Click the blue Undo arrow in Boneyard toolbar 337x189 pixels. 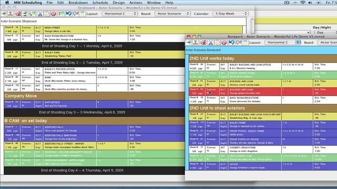(x=232, y=43)
